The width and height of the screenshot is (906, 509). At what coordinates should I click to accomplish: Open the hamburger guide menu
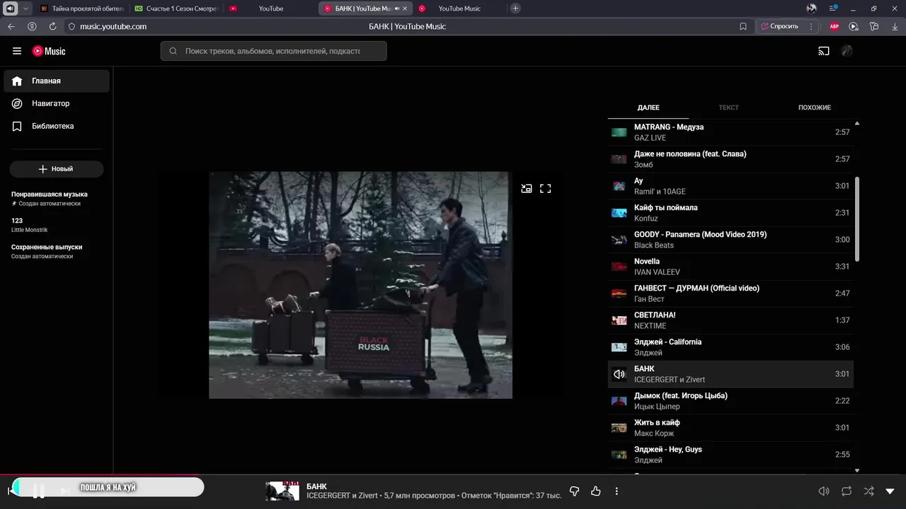pos(17,51)
